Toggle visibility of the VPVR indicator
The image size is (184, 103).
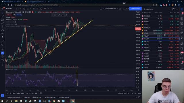click(29, 27)
